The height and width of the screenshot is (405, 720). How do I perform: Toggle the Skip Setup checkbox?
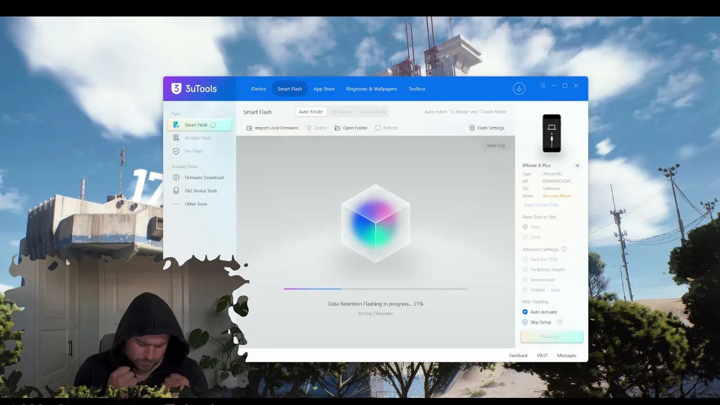click(525, 322)
